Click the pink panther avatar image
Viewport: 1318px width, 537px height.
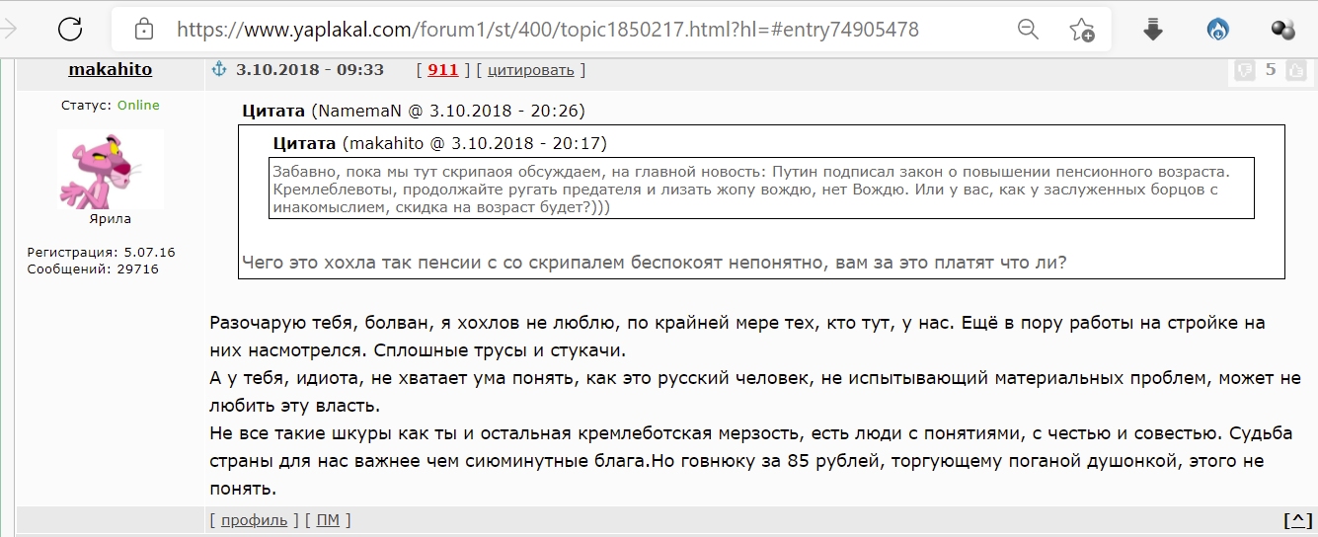tap(110, 169)
